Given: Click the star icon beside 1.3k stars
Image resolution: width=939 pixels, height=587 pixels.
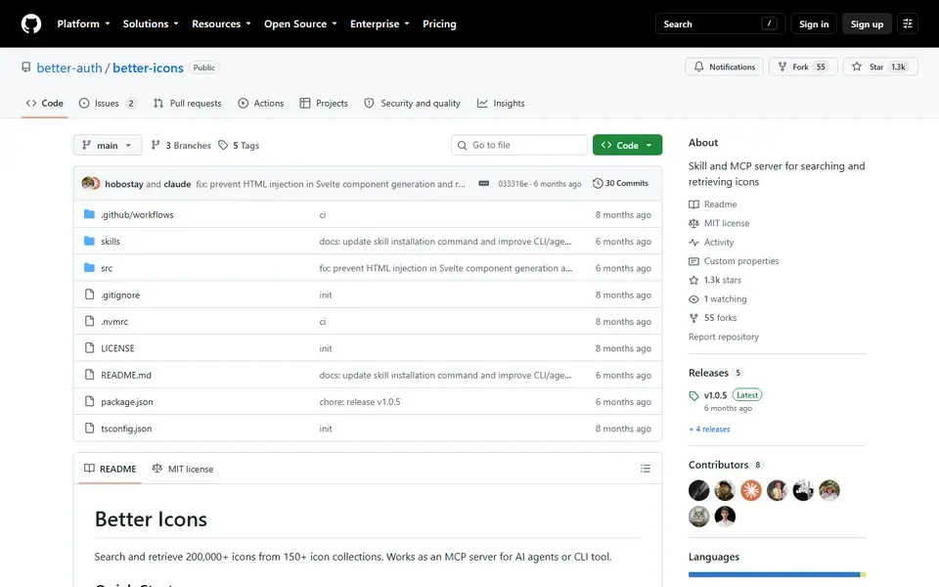Looking at the screenshot, I should click(x=693, y=280).
